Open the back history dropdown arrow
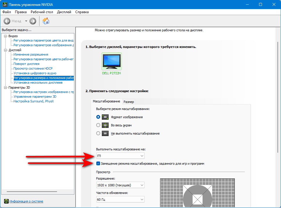 pos(26,21)
